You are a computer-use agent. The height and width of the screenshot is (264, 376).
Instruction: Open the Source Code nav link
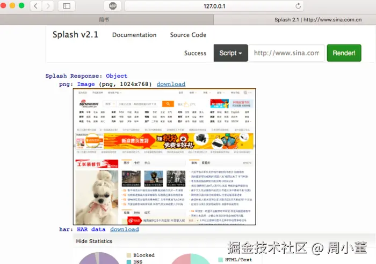click(x=188, y=35)
